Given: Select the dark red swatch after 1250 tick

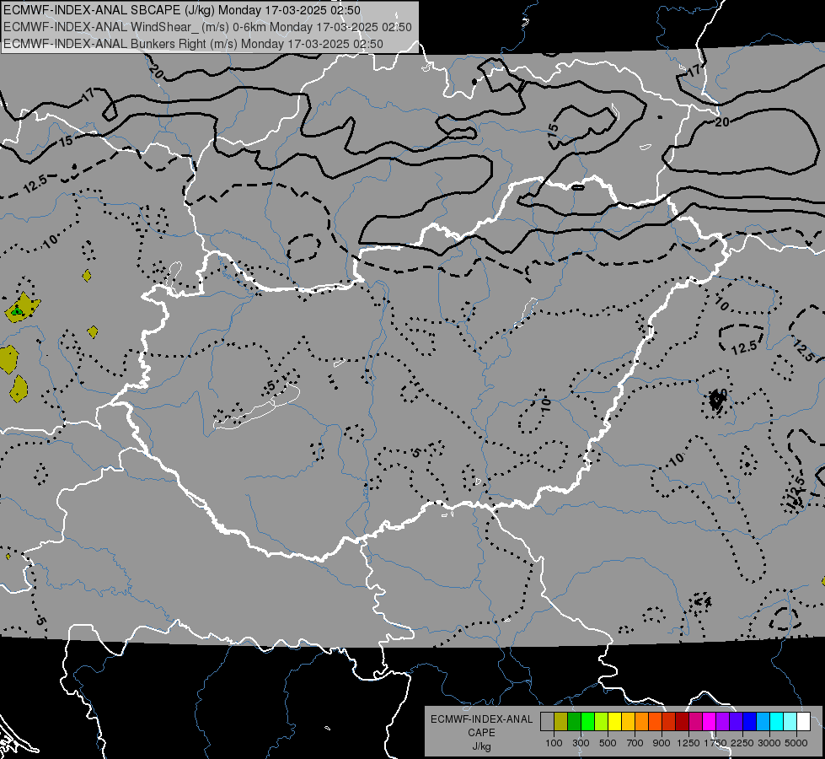Looking at the screenshot, I should 683,722.
